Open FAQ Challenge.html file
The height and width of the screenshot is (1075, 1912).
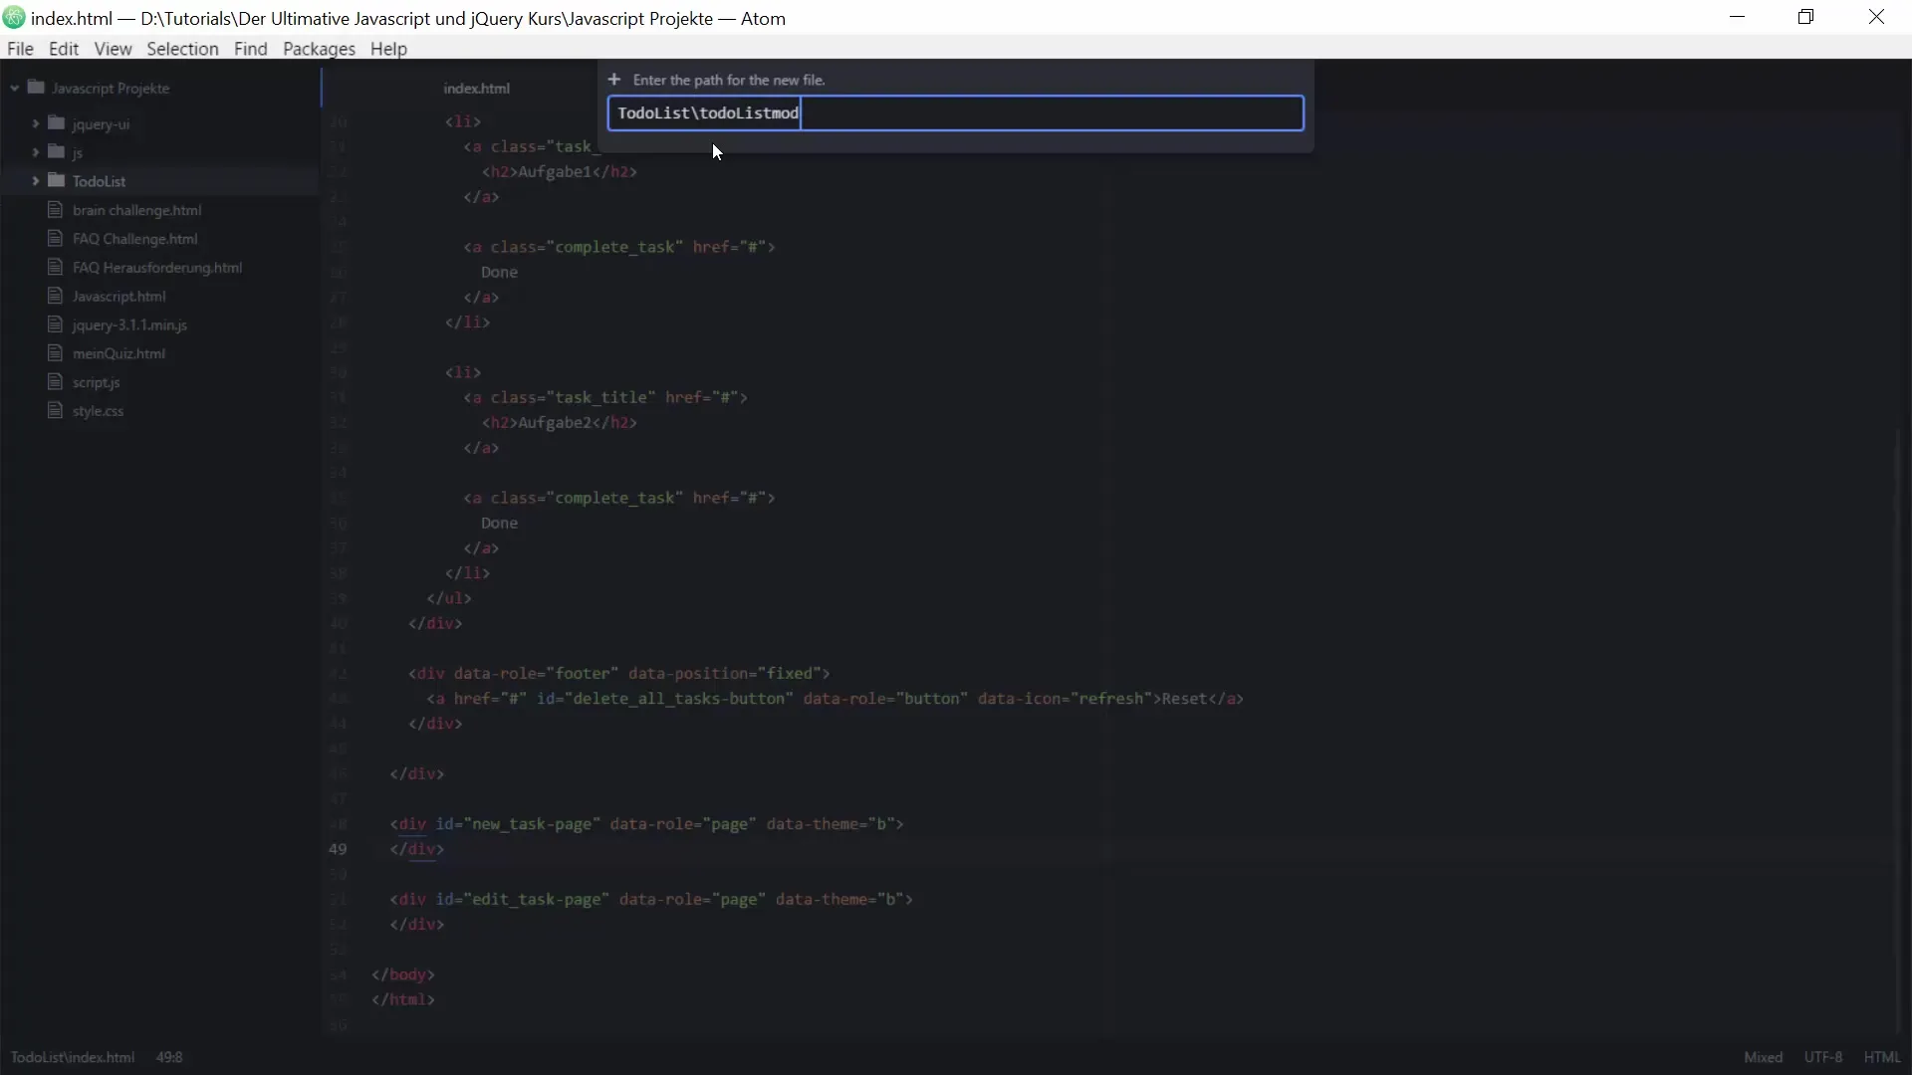pos(134,239)
